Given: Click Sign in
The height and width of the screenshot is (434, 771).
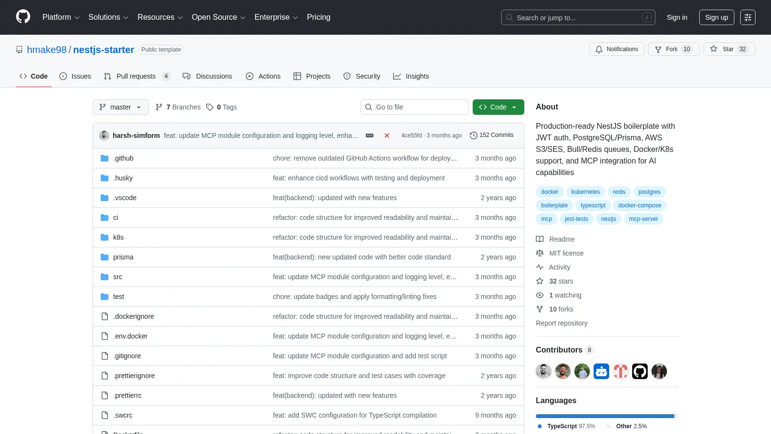Looking at the screenshot, I should click(x=677, y=17).
